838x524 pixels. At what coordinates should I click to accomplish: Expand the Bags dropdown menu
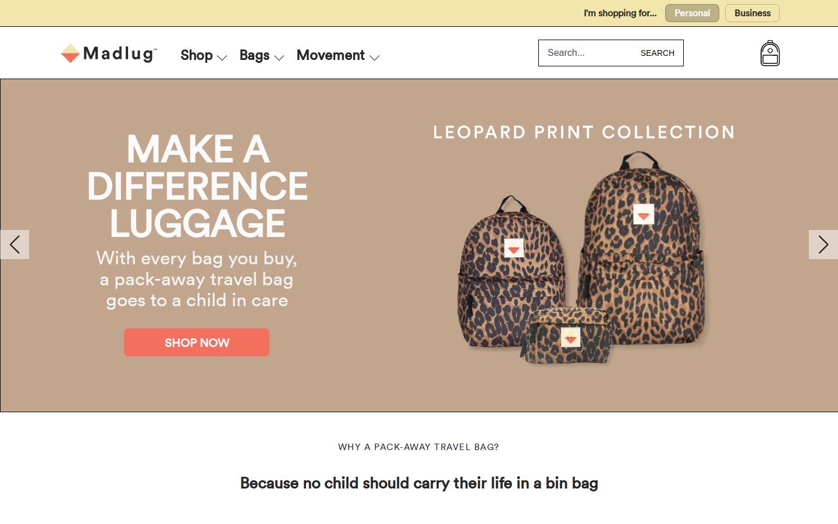(261, 55)
